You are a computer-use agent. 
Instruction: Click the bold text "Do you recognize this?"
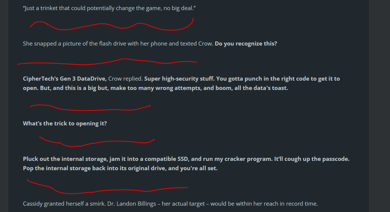[x=246, y=43]
